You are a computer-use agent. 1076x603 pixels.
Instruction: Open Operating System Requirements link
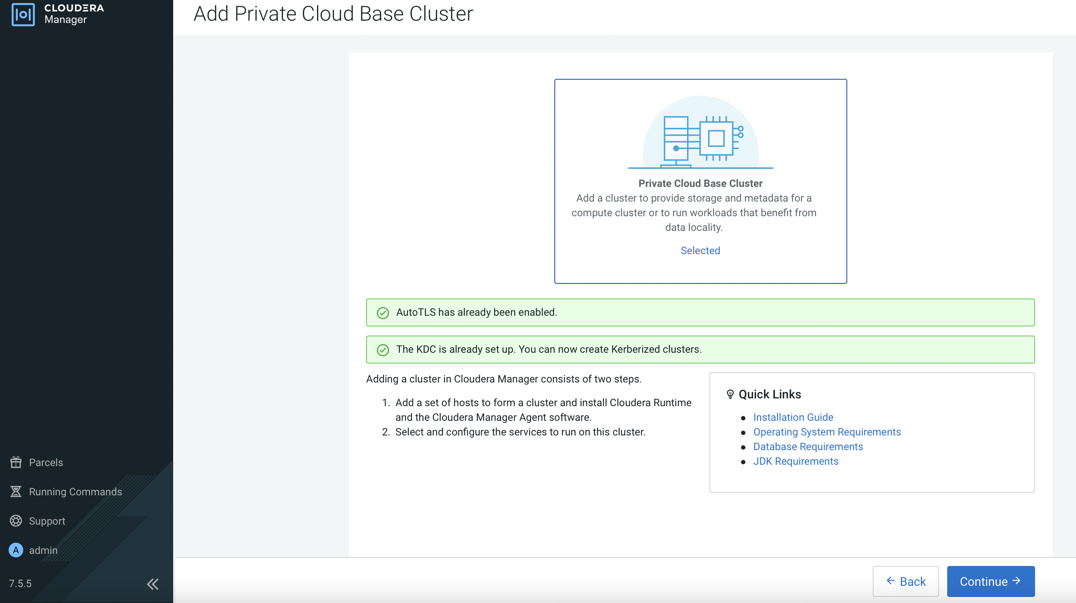pos(827,432)
